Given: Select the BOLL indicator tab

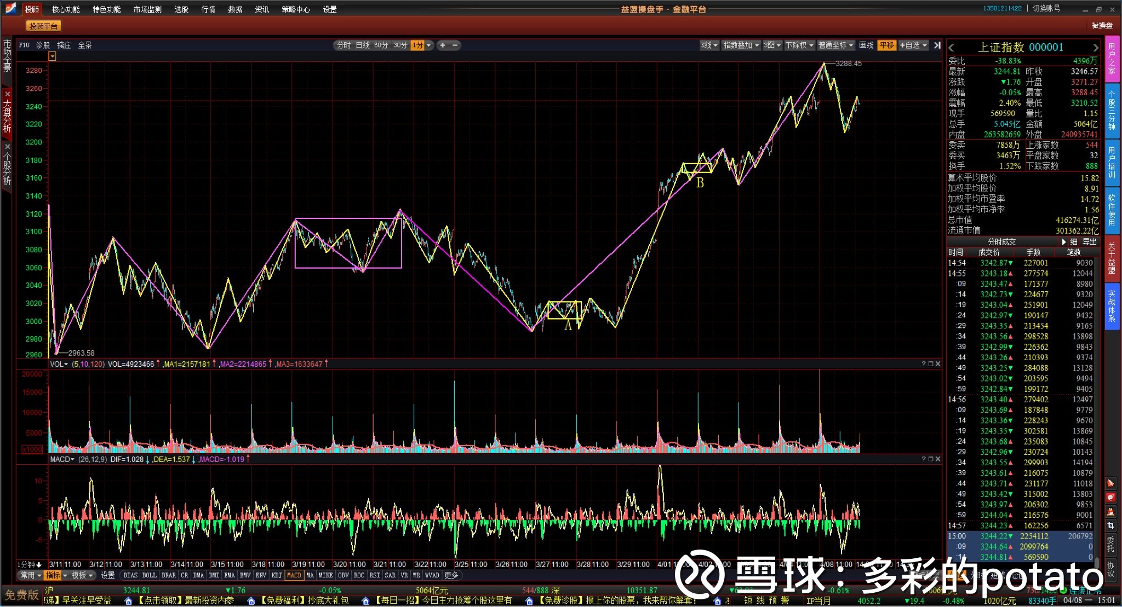Looking at the screenshot, I should (x=149, y=575).
